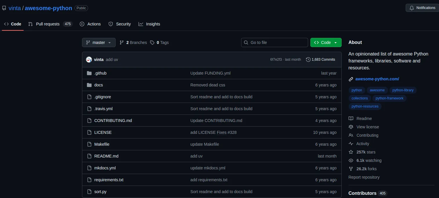Click the people icon beside Contributing

pos(351,135)
